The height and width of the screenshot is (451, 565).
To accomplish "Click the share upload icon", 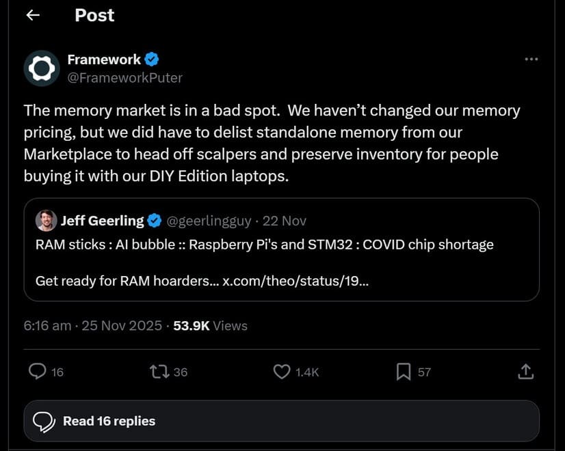I will pos(525,372).
